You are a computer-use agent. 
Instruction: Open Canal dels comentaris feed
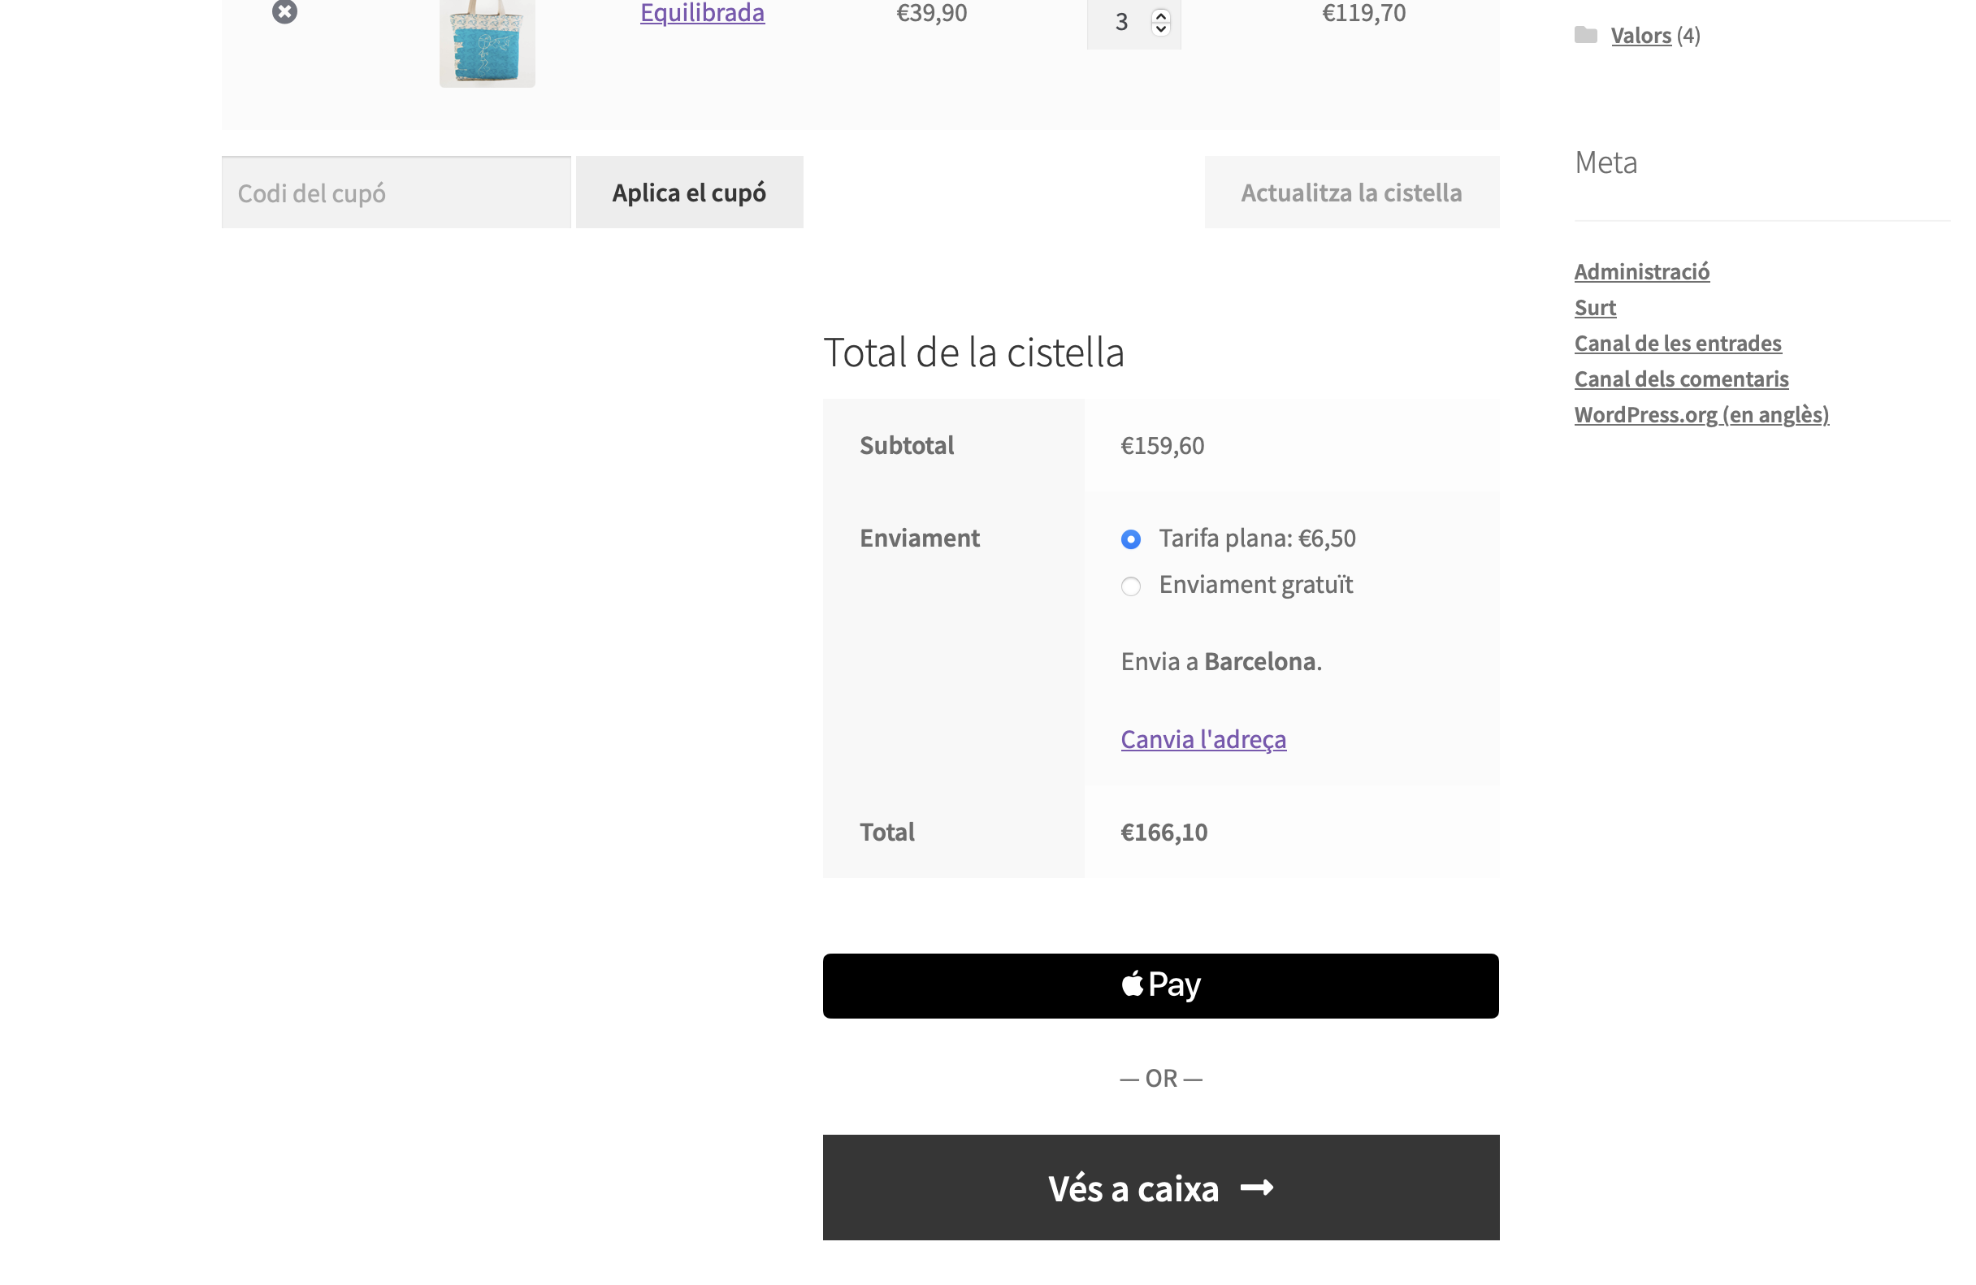1680,379
